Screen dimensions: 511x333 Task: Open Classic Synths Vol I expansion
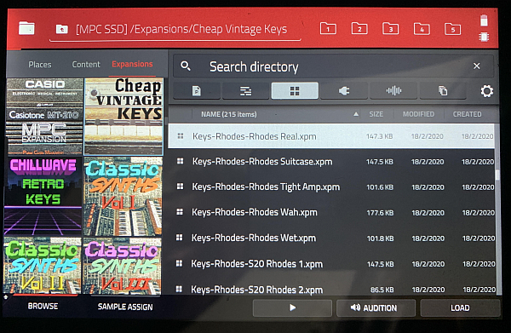[123, 196]
